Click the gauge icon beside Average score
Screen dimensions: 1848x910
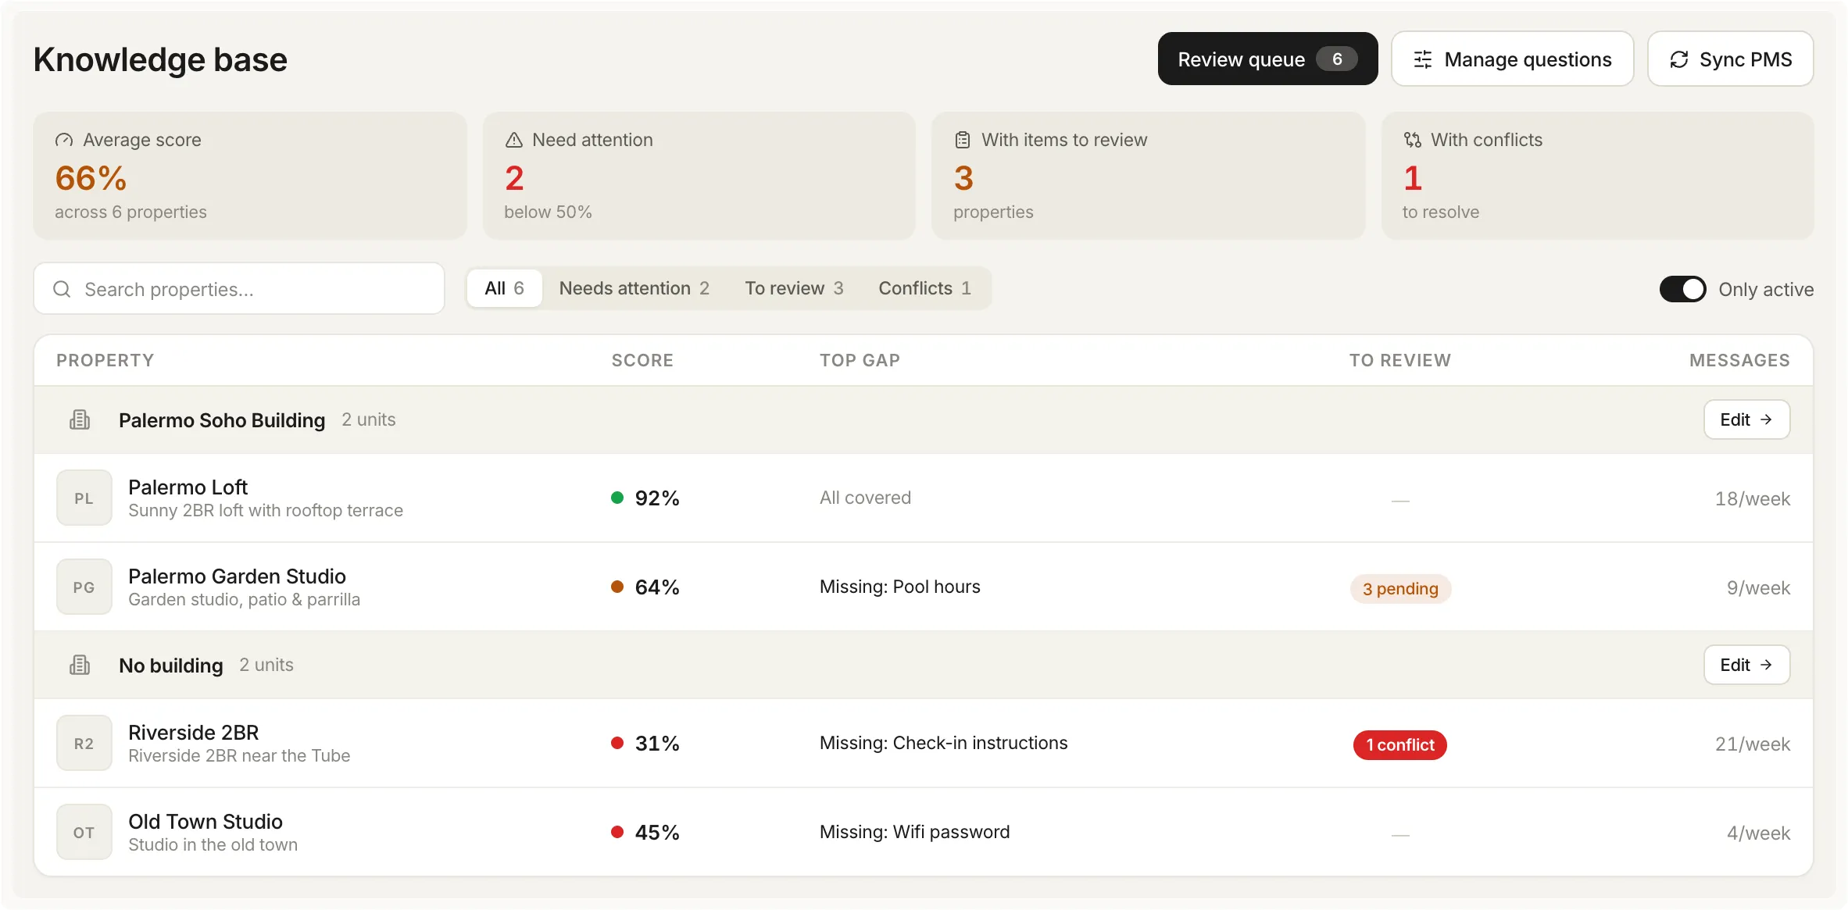pyautogui.click(x=64, y=140)
